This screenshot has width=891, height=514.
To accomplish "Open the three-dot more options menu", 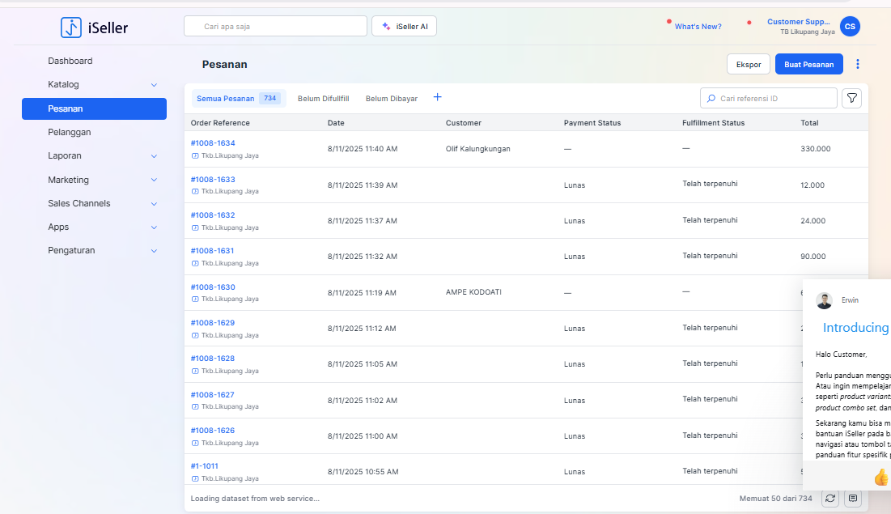I will 858,64.
